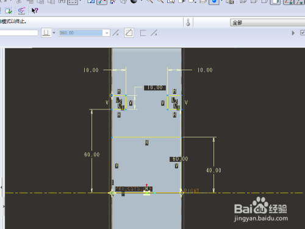
Task: Click the regeneration status light icon
Action: coord(188,23)
